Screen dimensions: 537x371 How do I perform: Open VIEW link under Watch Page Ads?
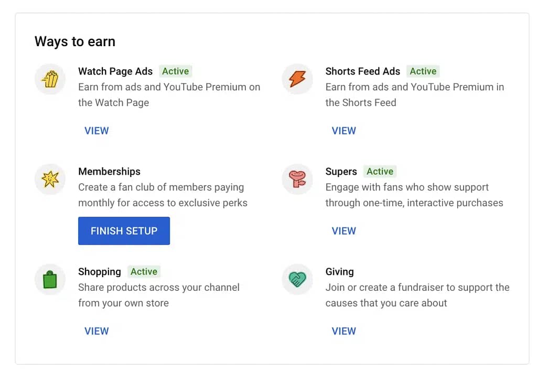coord(96,131)
